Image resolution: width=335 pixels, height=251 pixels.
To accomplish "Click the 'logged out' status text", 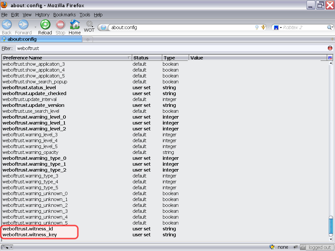I will [320, 247].
